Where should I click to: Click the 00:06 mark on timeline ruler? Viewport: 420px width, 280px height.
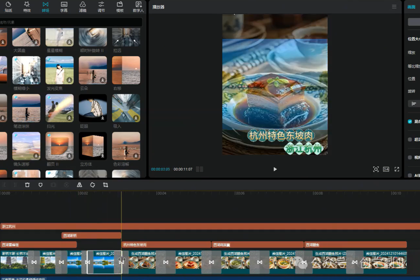(x=240, y=193)
